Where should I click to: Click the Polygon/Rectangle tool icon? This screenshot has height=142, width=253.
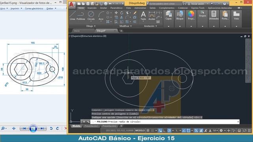pos(108,13)
